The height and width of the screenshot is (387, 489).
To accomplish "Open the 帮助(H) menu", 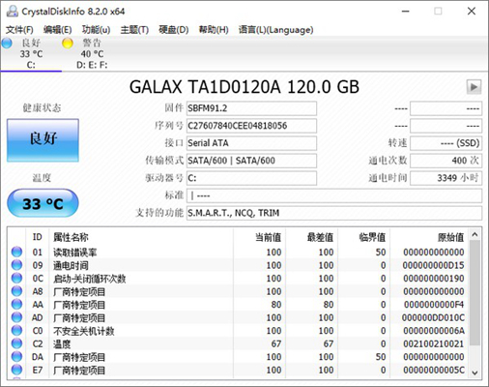I will [214, 30].
